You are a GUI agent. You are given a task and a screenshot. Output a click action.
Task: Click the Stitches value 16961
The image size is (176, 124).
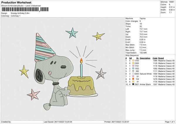[x=172, y=2]
